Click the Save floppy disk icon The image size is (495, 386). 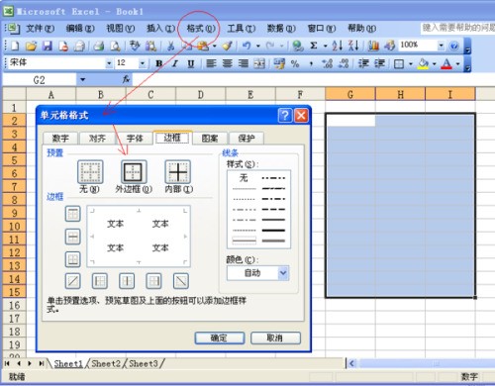(48, 46)
